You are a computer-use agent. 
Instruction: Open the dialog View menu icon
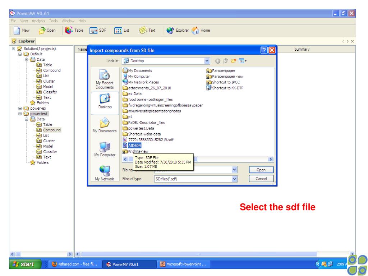click(x=243, y=61)
